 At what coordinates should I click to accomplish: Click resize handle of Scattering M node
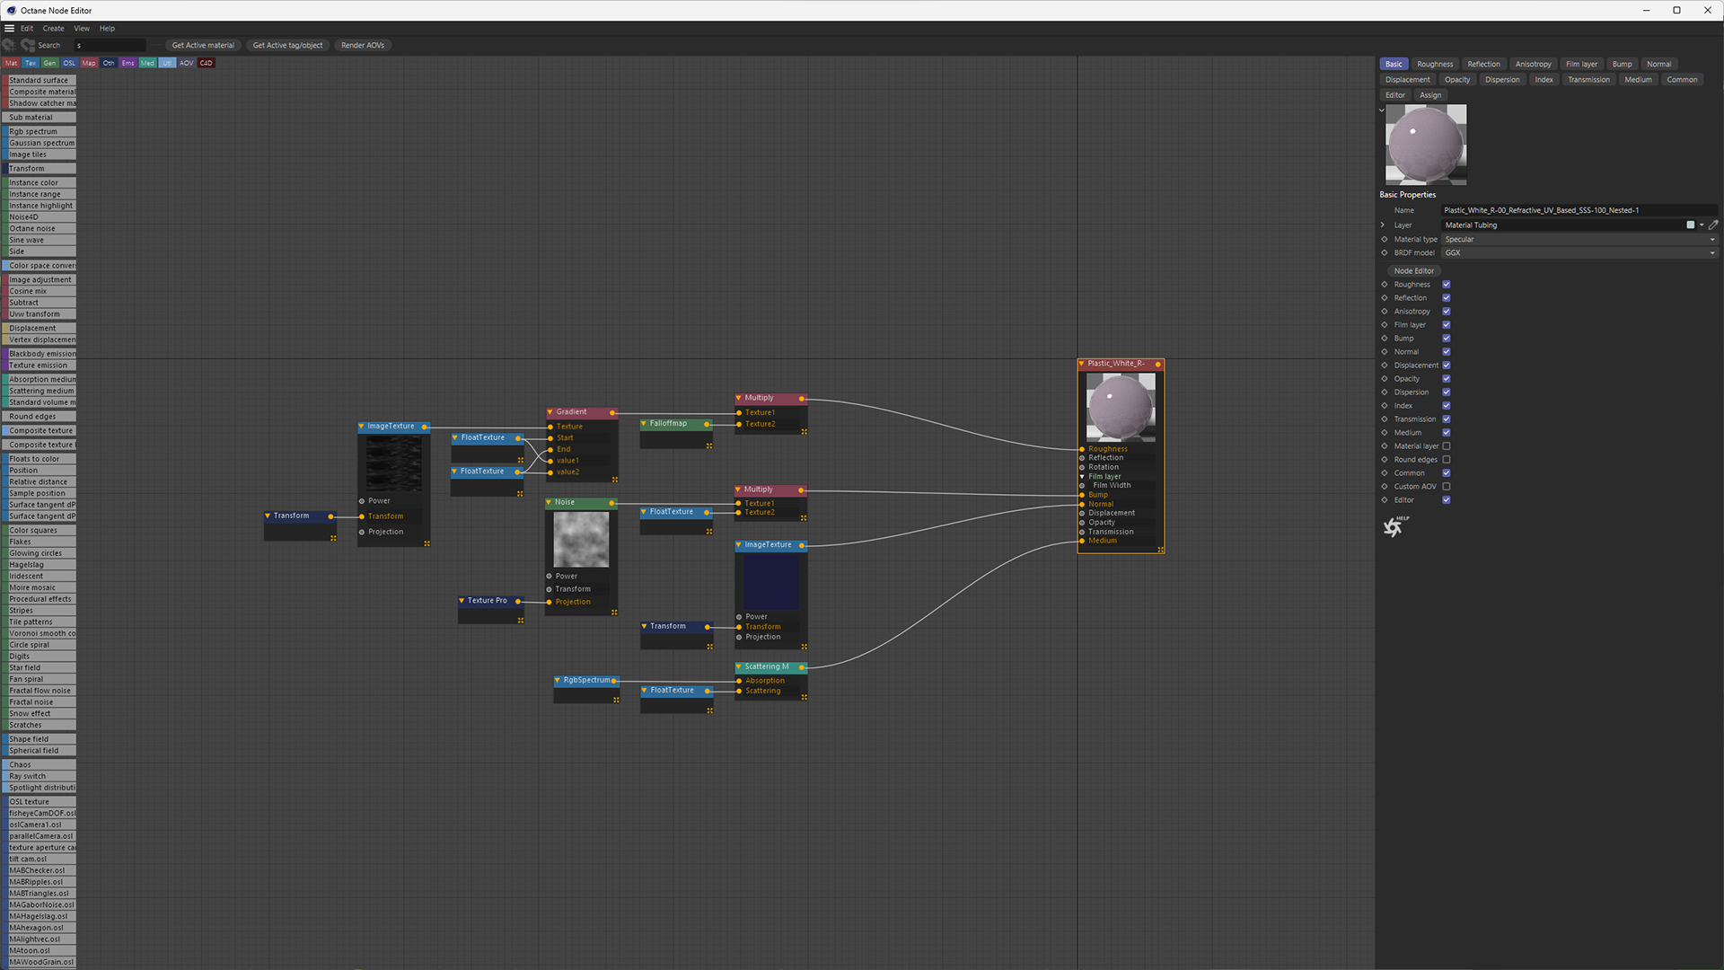click(804, 697)
